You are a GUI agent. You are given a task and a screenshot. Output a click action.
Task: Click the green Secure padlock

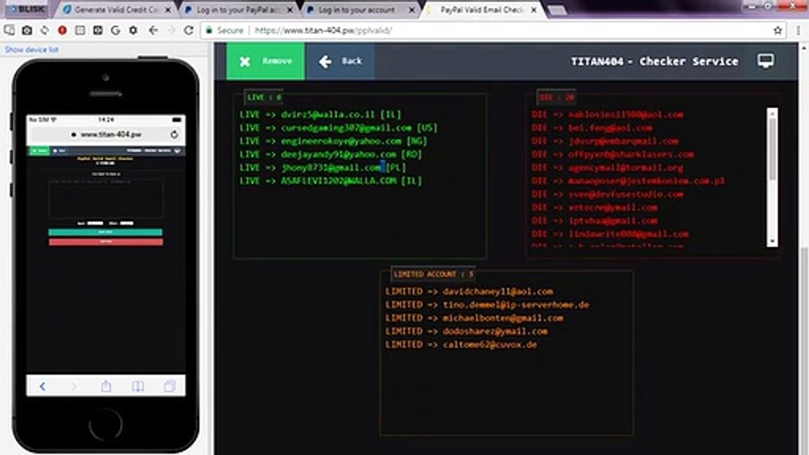coord(209,30)
